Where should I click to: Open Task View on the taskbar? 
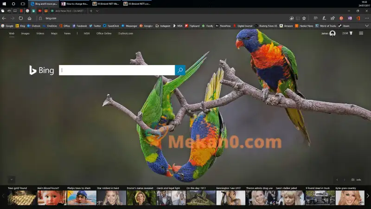pos(23,4)
